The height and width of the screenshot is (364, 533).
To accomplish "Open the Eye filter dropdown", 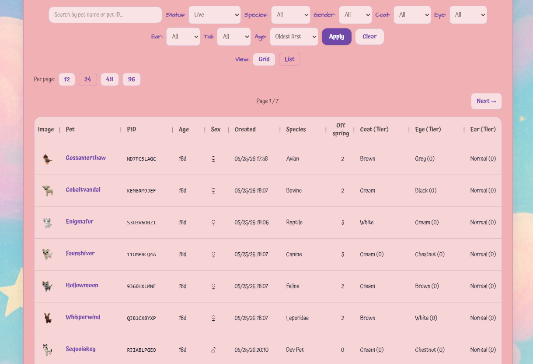I will [x=468, y=15].
